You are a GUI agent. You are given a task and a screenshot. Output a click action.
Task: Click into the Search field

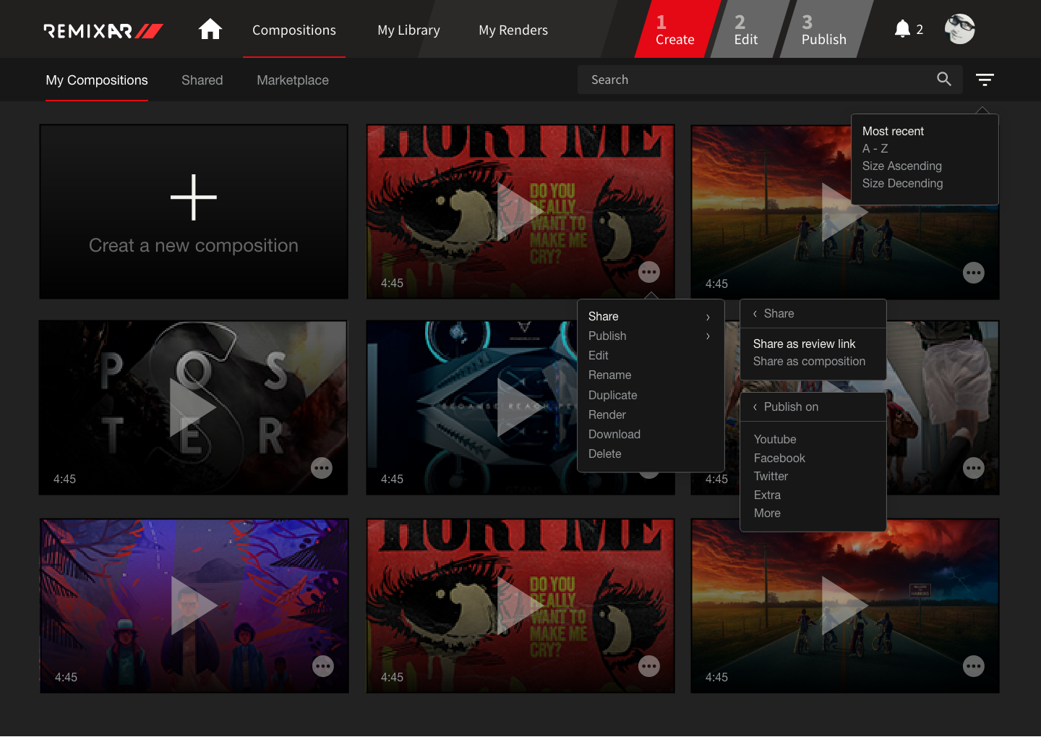tap(770, 80)
